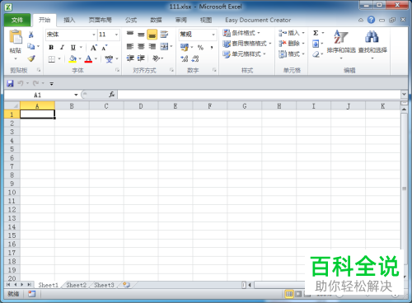This screenshot has width=412, height=303.
Task: Apply red font color A
Action: pyautogui.click(x=88, y=58)
